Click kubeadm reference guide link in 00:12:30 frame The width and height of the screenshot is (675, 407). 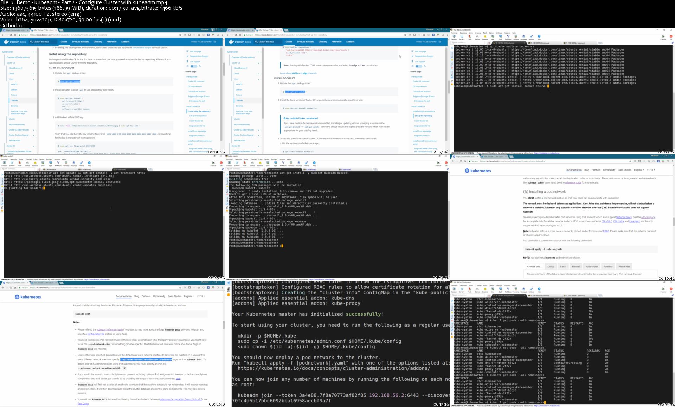pos(110,329)
